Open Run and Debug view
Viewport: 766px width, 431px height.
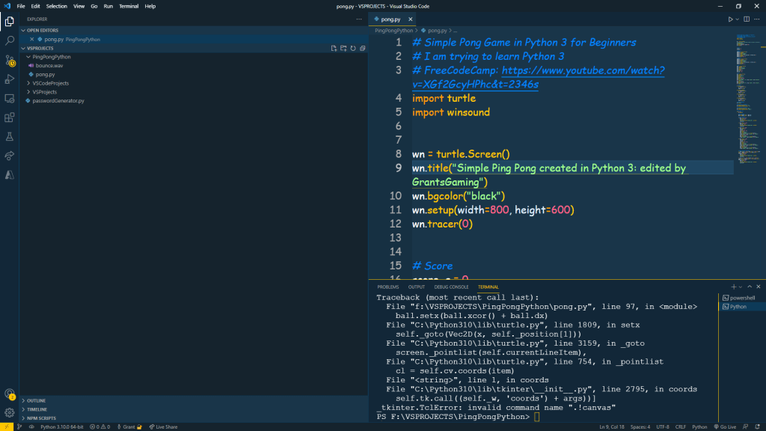click(10, 79)
